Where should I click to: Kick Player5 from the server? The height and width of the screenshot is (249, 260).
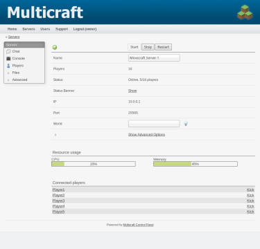pos(250,212)
